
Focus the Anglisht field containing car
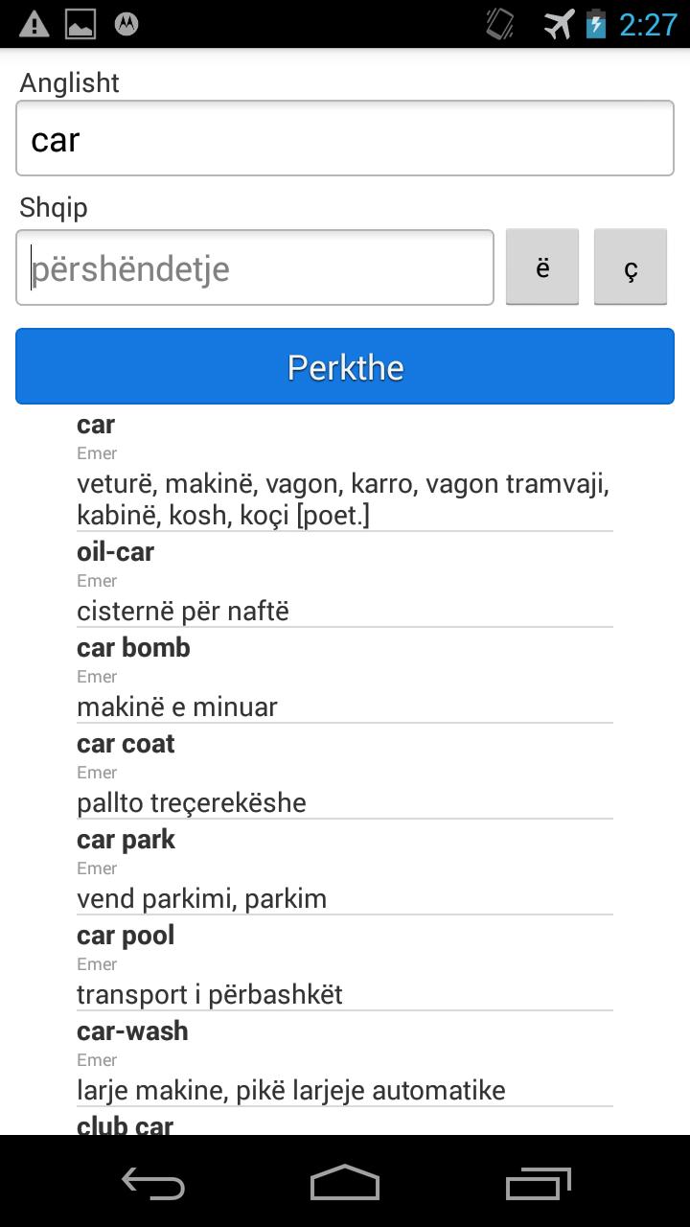tap(345, 139)
